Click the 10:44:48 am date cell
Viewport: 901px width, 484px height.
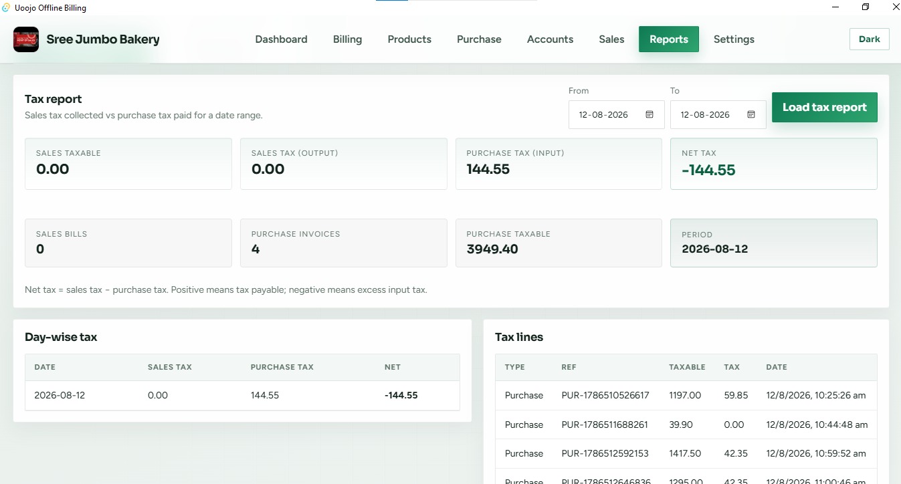point(817,425)
